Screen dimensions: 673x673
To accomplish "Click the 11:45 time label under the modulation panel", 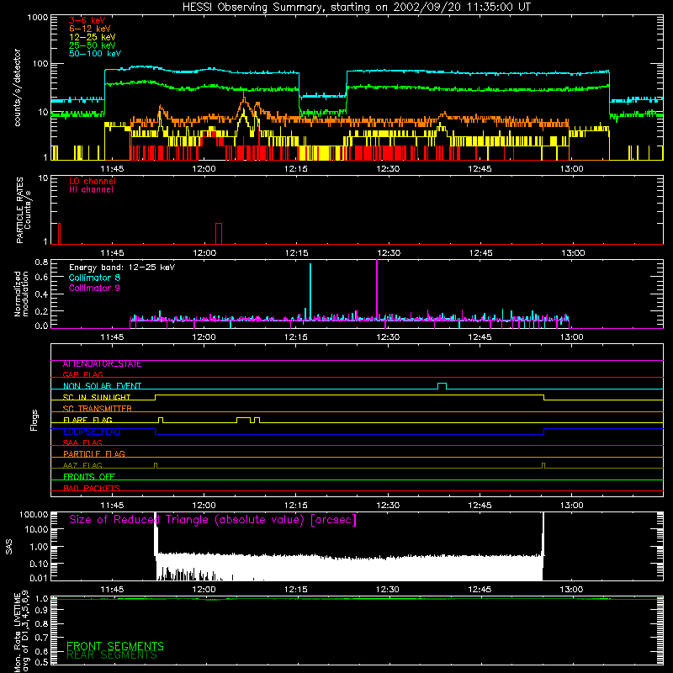I will (x=112, y=337).
